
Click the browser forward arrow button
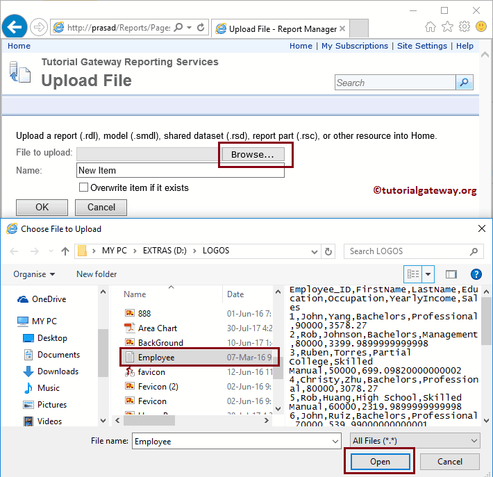tap(39, 27)
